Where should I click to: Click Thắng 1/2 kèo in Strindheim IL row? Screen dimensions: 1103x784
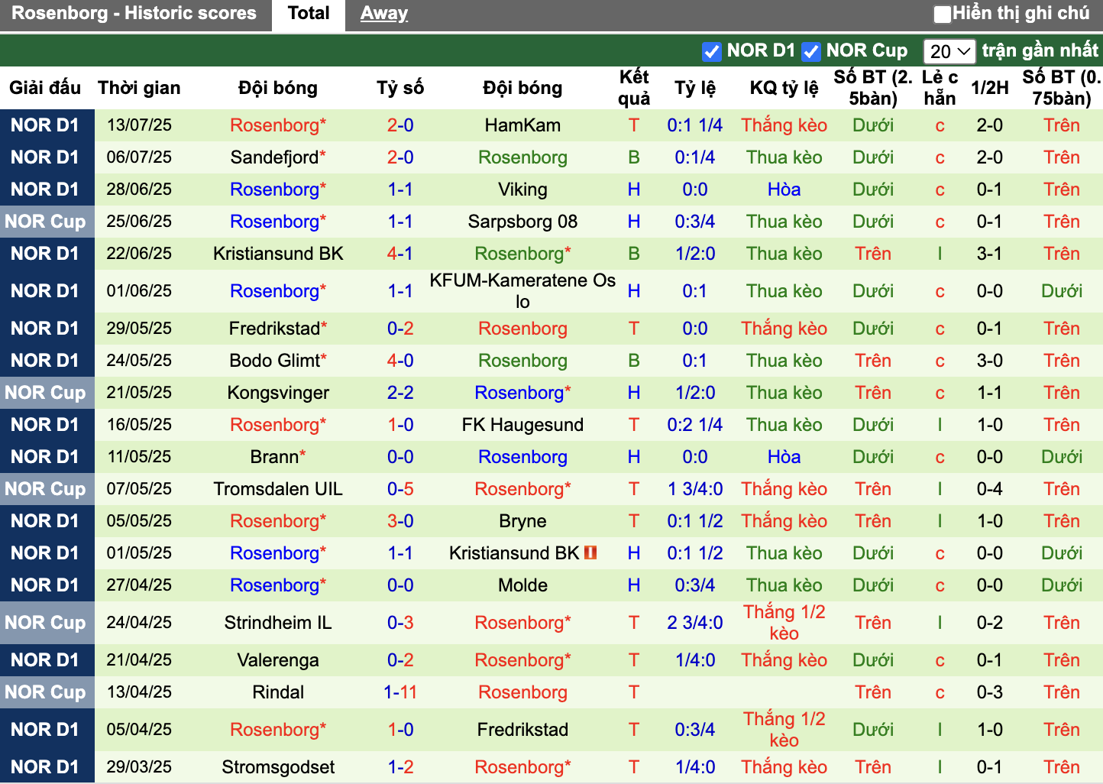click(784, 623)
